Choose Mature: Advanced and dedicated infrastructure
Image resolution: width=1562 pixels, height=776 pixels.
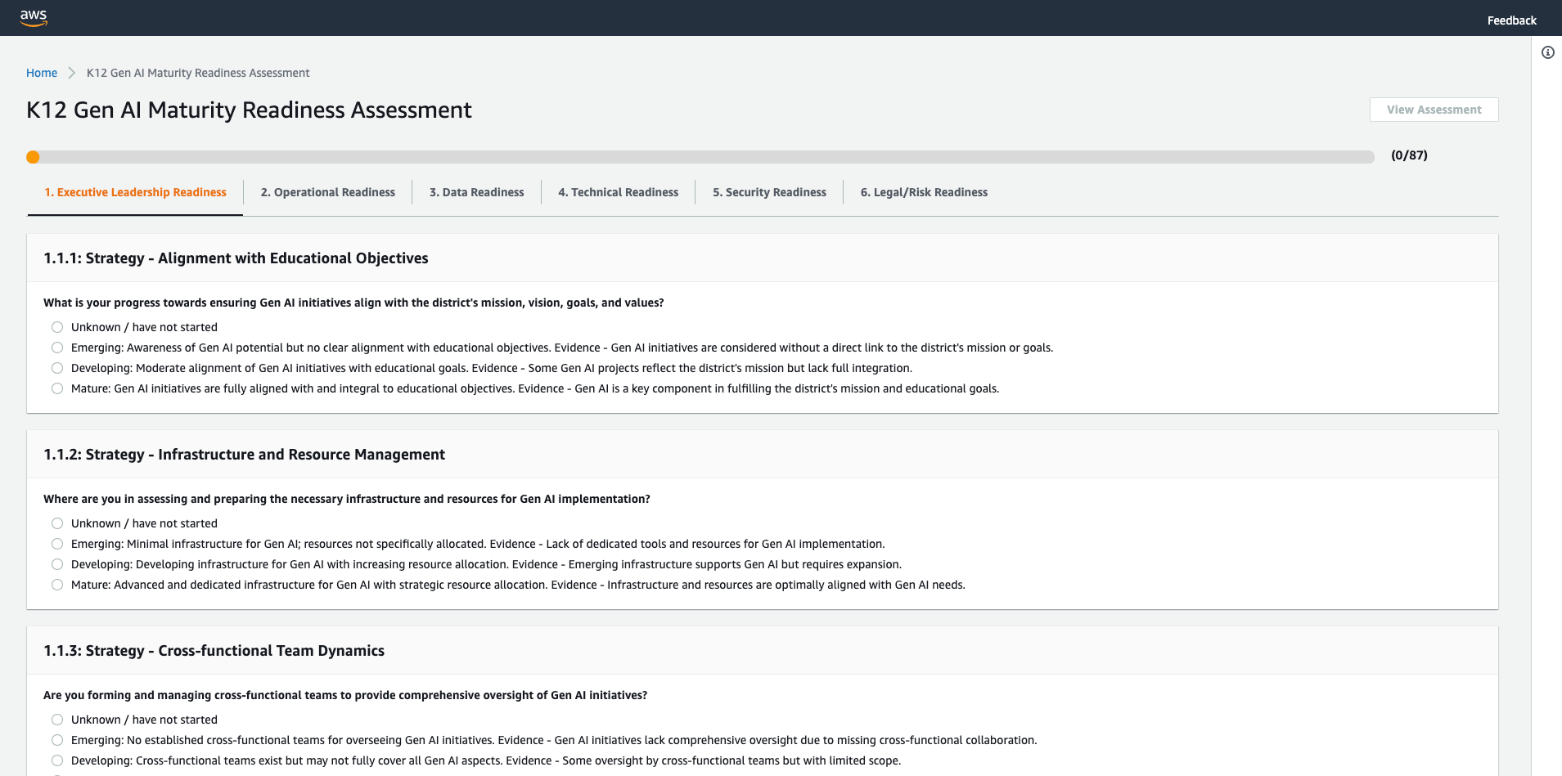click(x=57, y=585)
